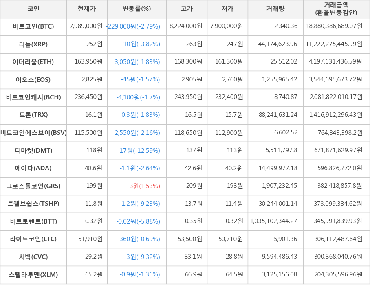Open 리플(XRP) coin name

point(33,44)
